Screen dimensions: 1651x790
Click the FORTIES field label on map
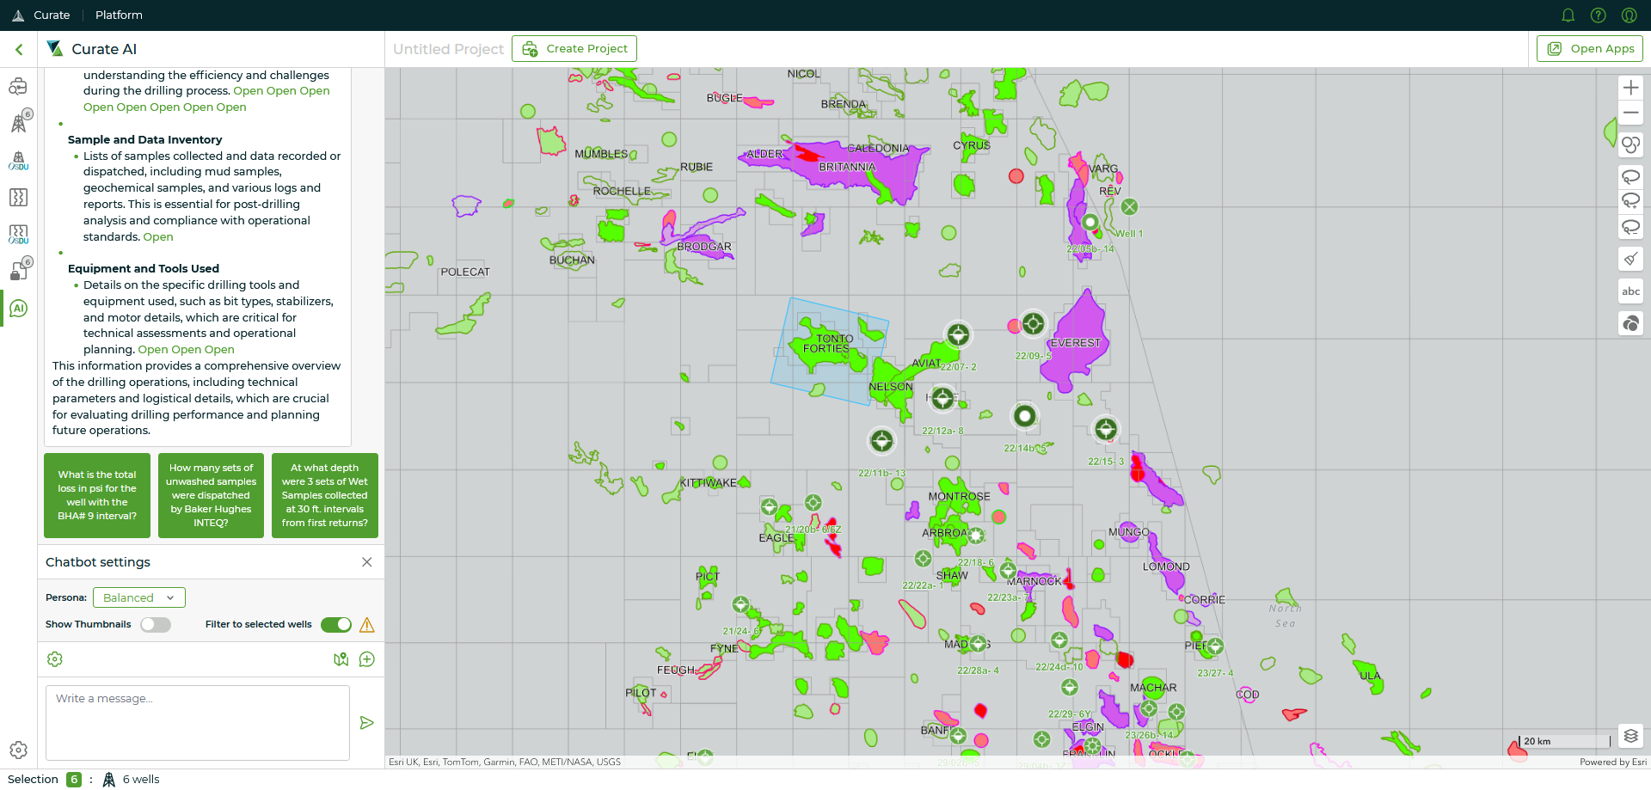pyautogui.click(x=826, y=349)
